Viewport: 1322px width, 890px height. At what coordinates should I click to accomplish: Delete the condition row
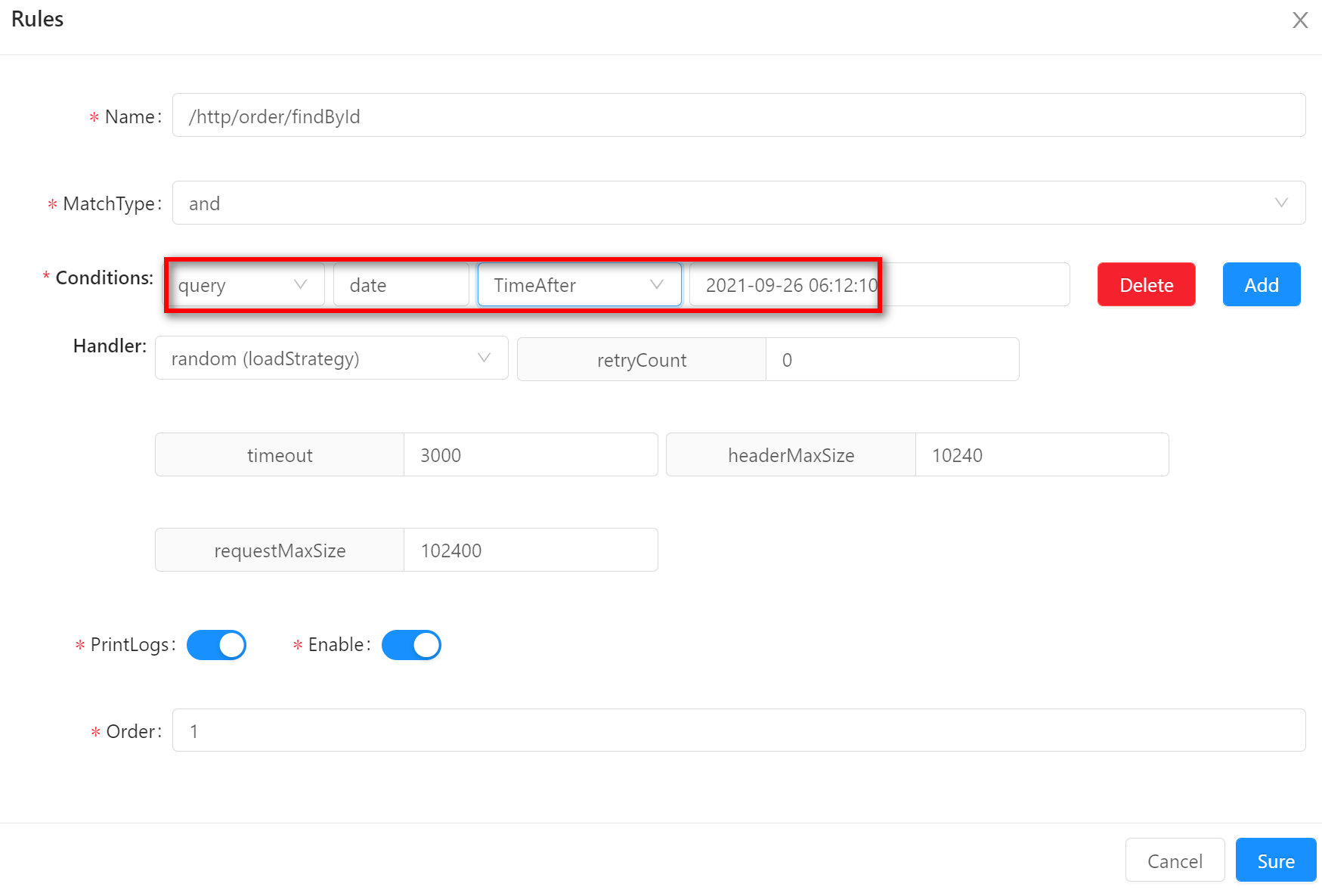(x=1145, y=285)
